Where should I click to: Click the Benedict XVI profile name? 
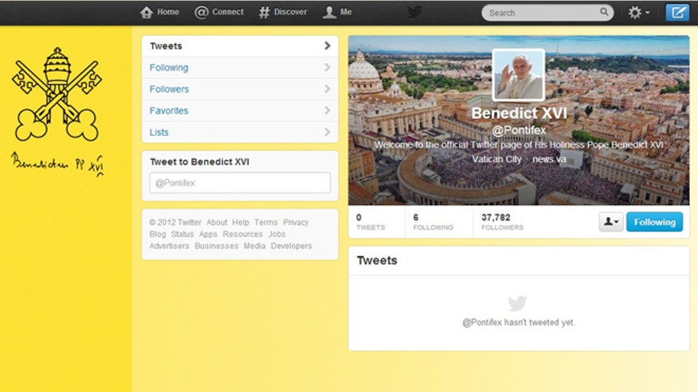tap(519, 113)
